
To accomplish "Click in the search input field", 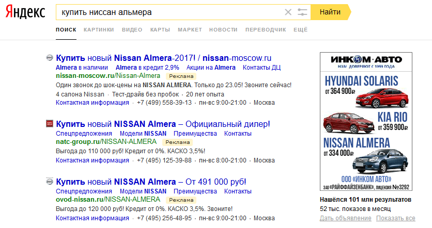I will (x=171, y=12).
